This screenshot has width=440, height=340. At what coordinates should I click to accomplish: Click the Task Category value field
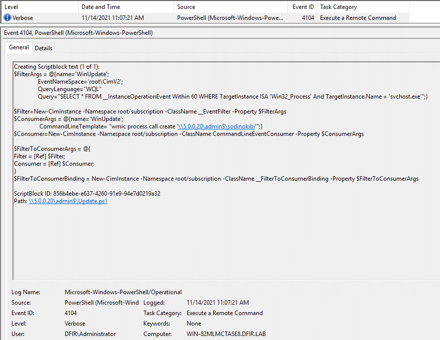click(225, 313)
